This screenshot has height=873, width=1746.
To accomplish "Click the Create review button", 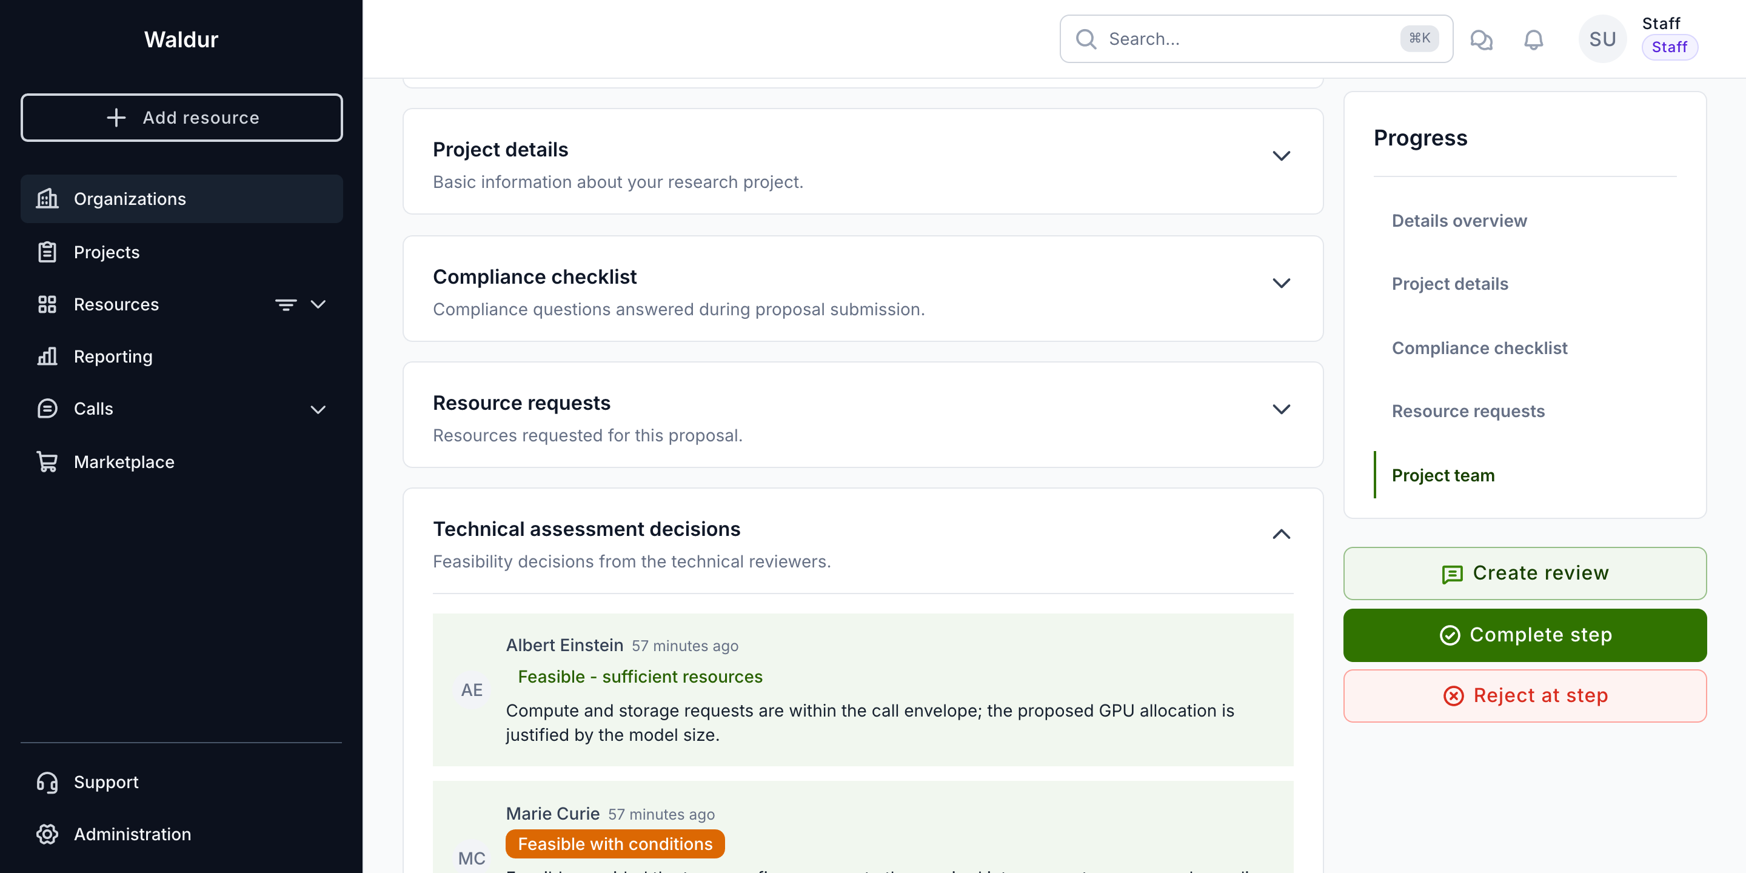I will coord(1524,574).
